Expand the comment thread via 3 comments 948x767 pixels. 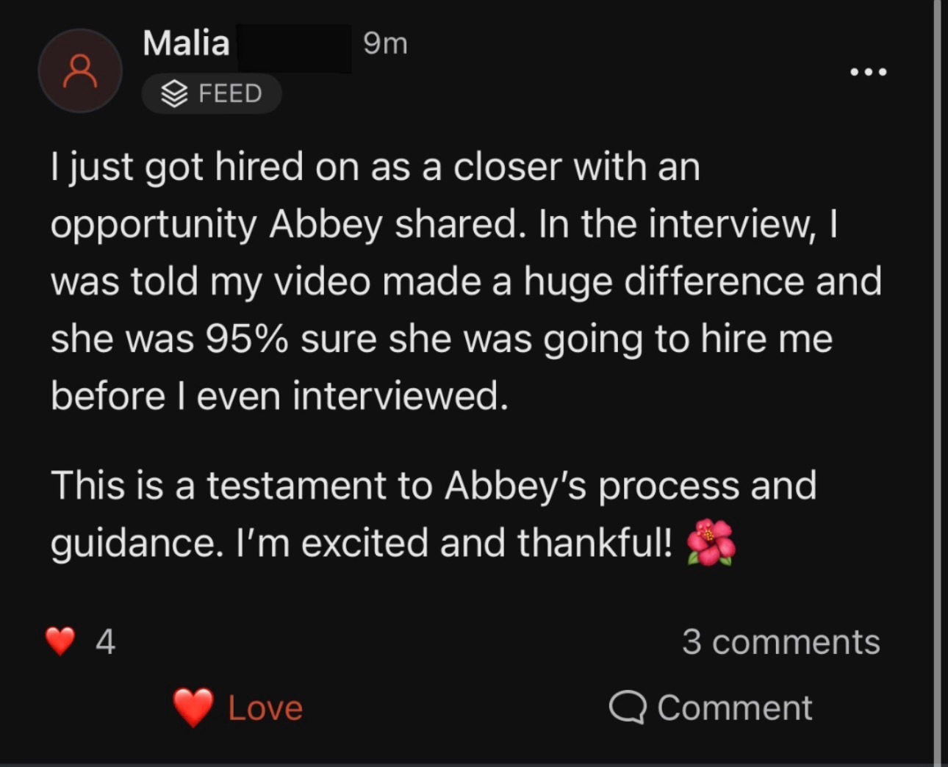click(x=781, y=641)
